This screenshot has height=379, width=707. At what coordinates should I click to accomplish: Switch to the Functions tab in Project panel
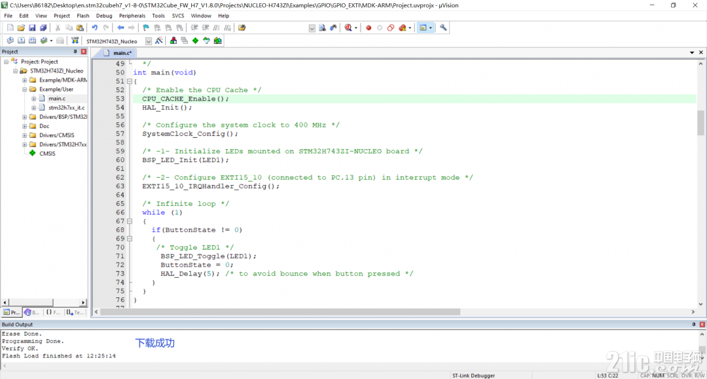[53, 312]
